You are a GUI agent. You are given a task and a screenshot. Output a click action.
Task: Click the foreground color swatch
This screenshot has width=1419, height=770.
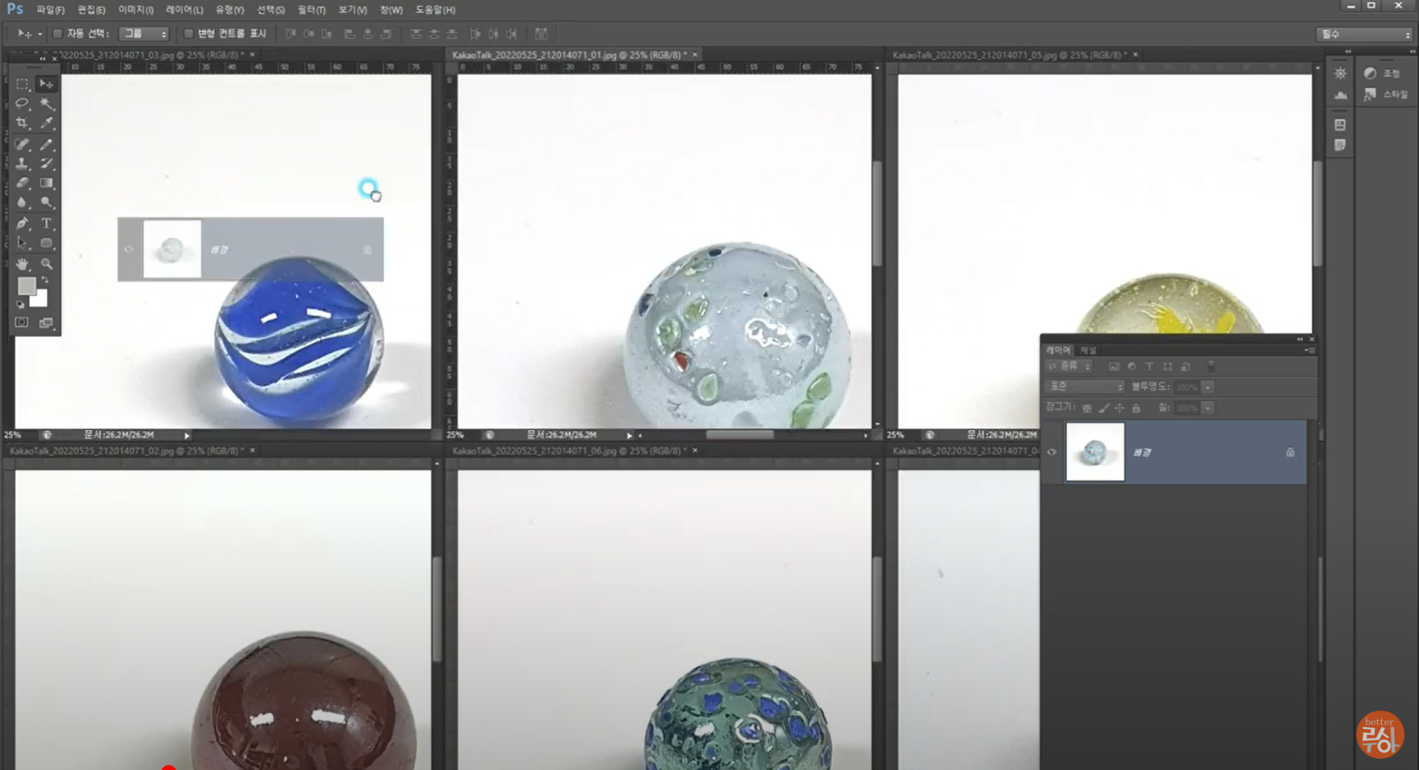[26, 286]
